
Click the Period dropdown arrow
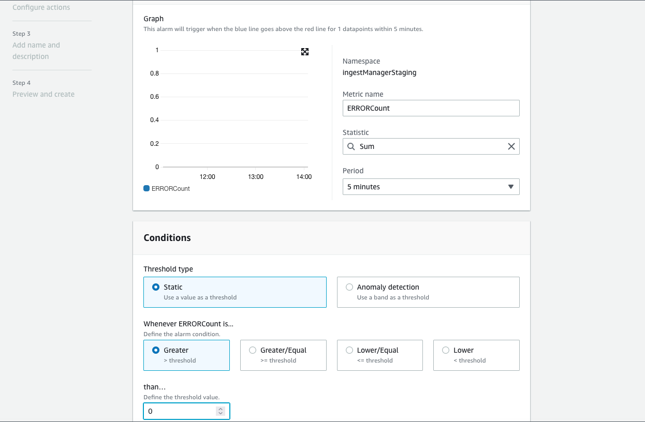pos(510,187)
